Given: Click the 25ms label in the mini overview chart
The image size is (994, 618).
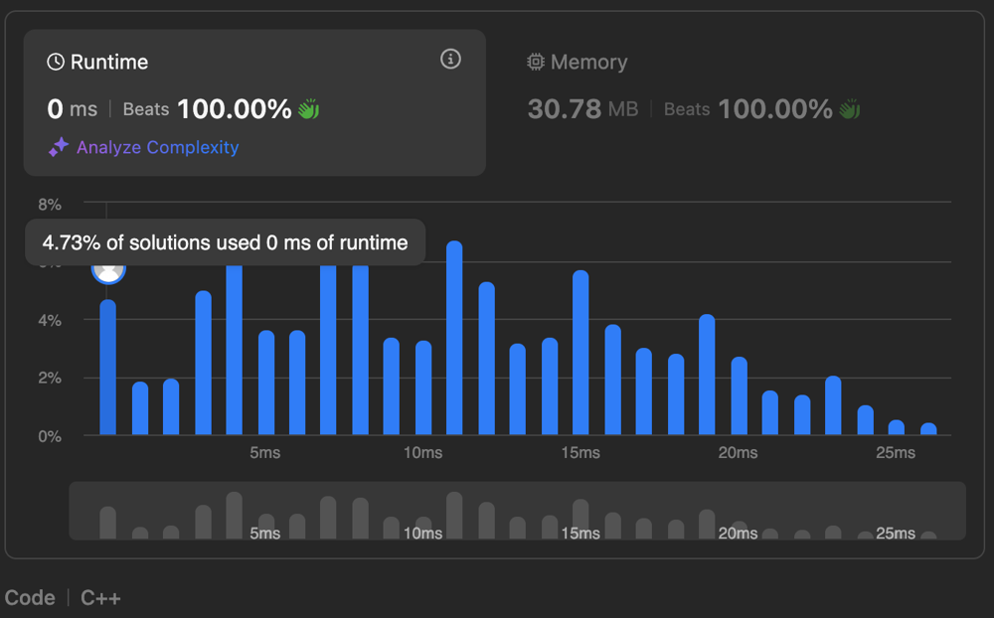Looking at the screenshot, I should [895, 534].
